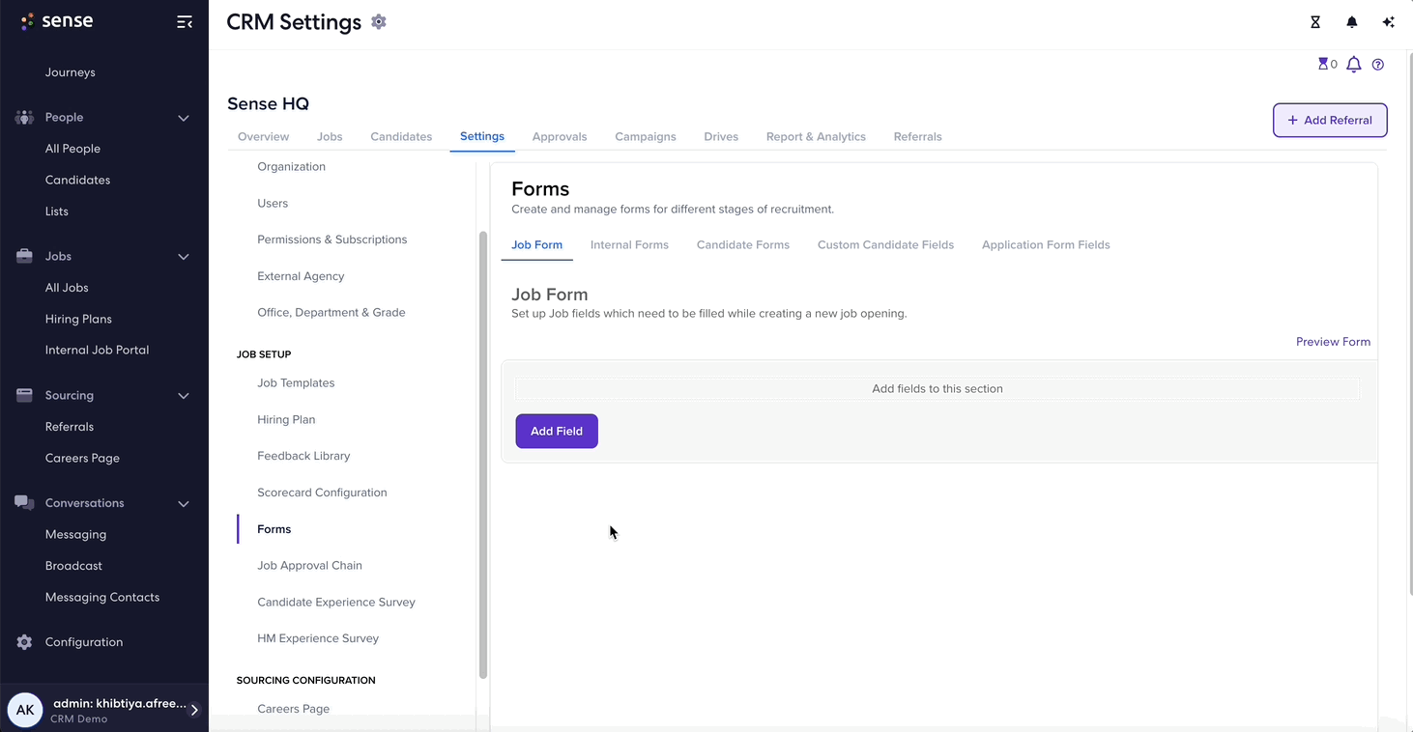
Task: Select the Application Form Fields tab
Action: (x=1046, y=245)
